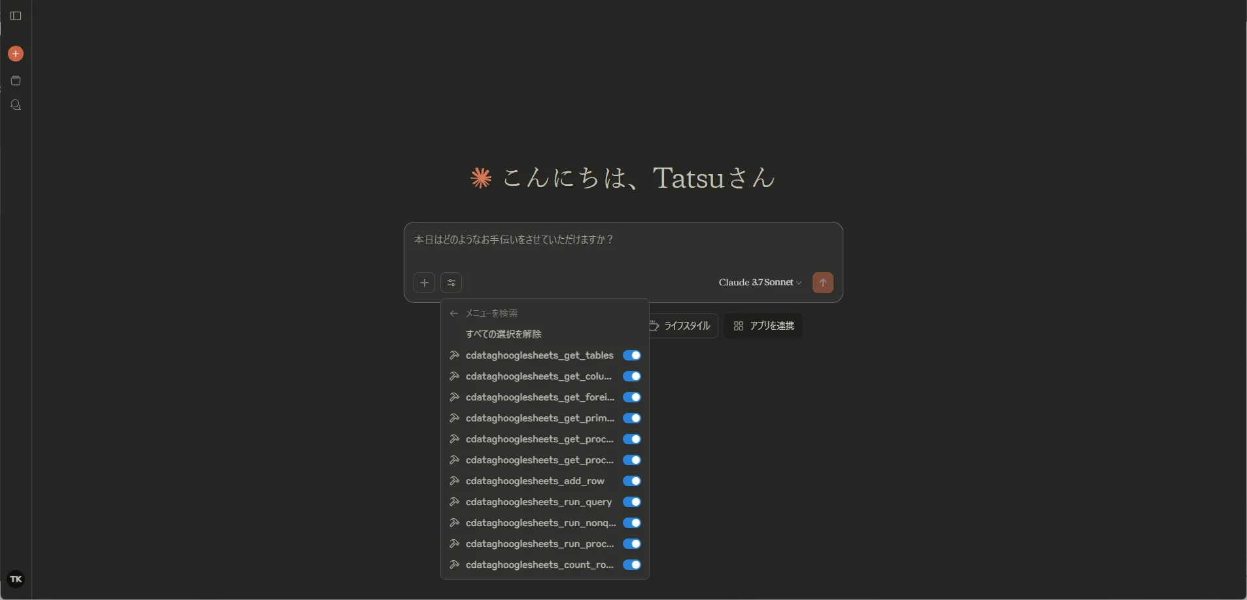Click the attachment plus button in input box

point(424,283)
